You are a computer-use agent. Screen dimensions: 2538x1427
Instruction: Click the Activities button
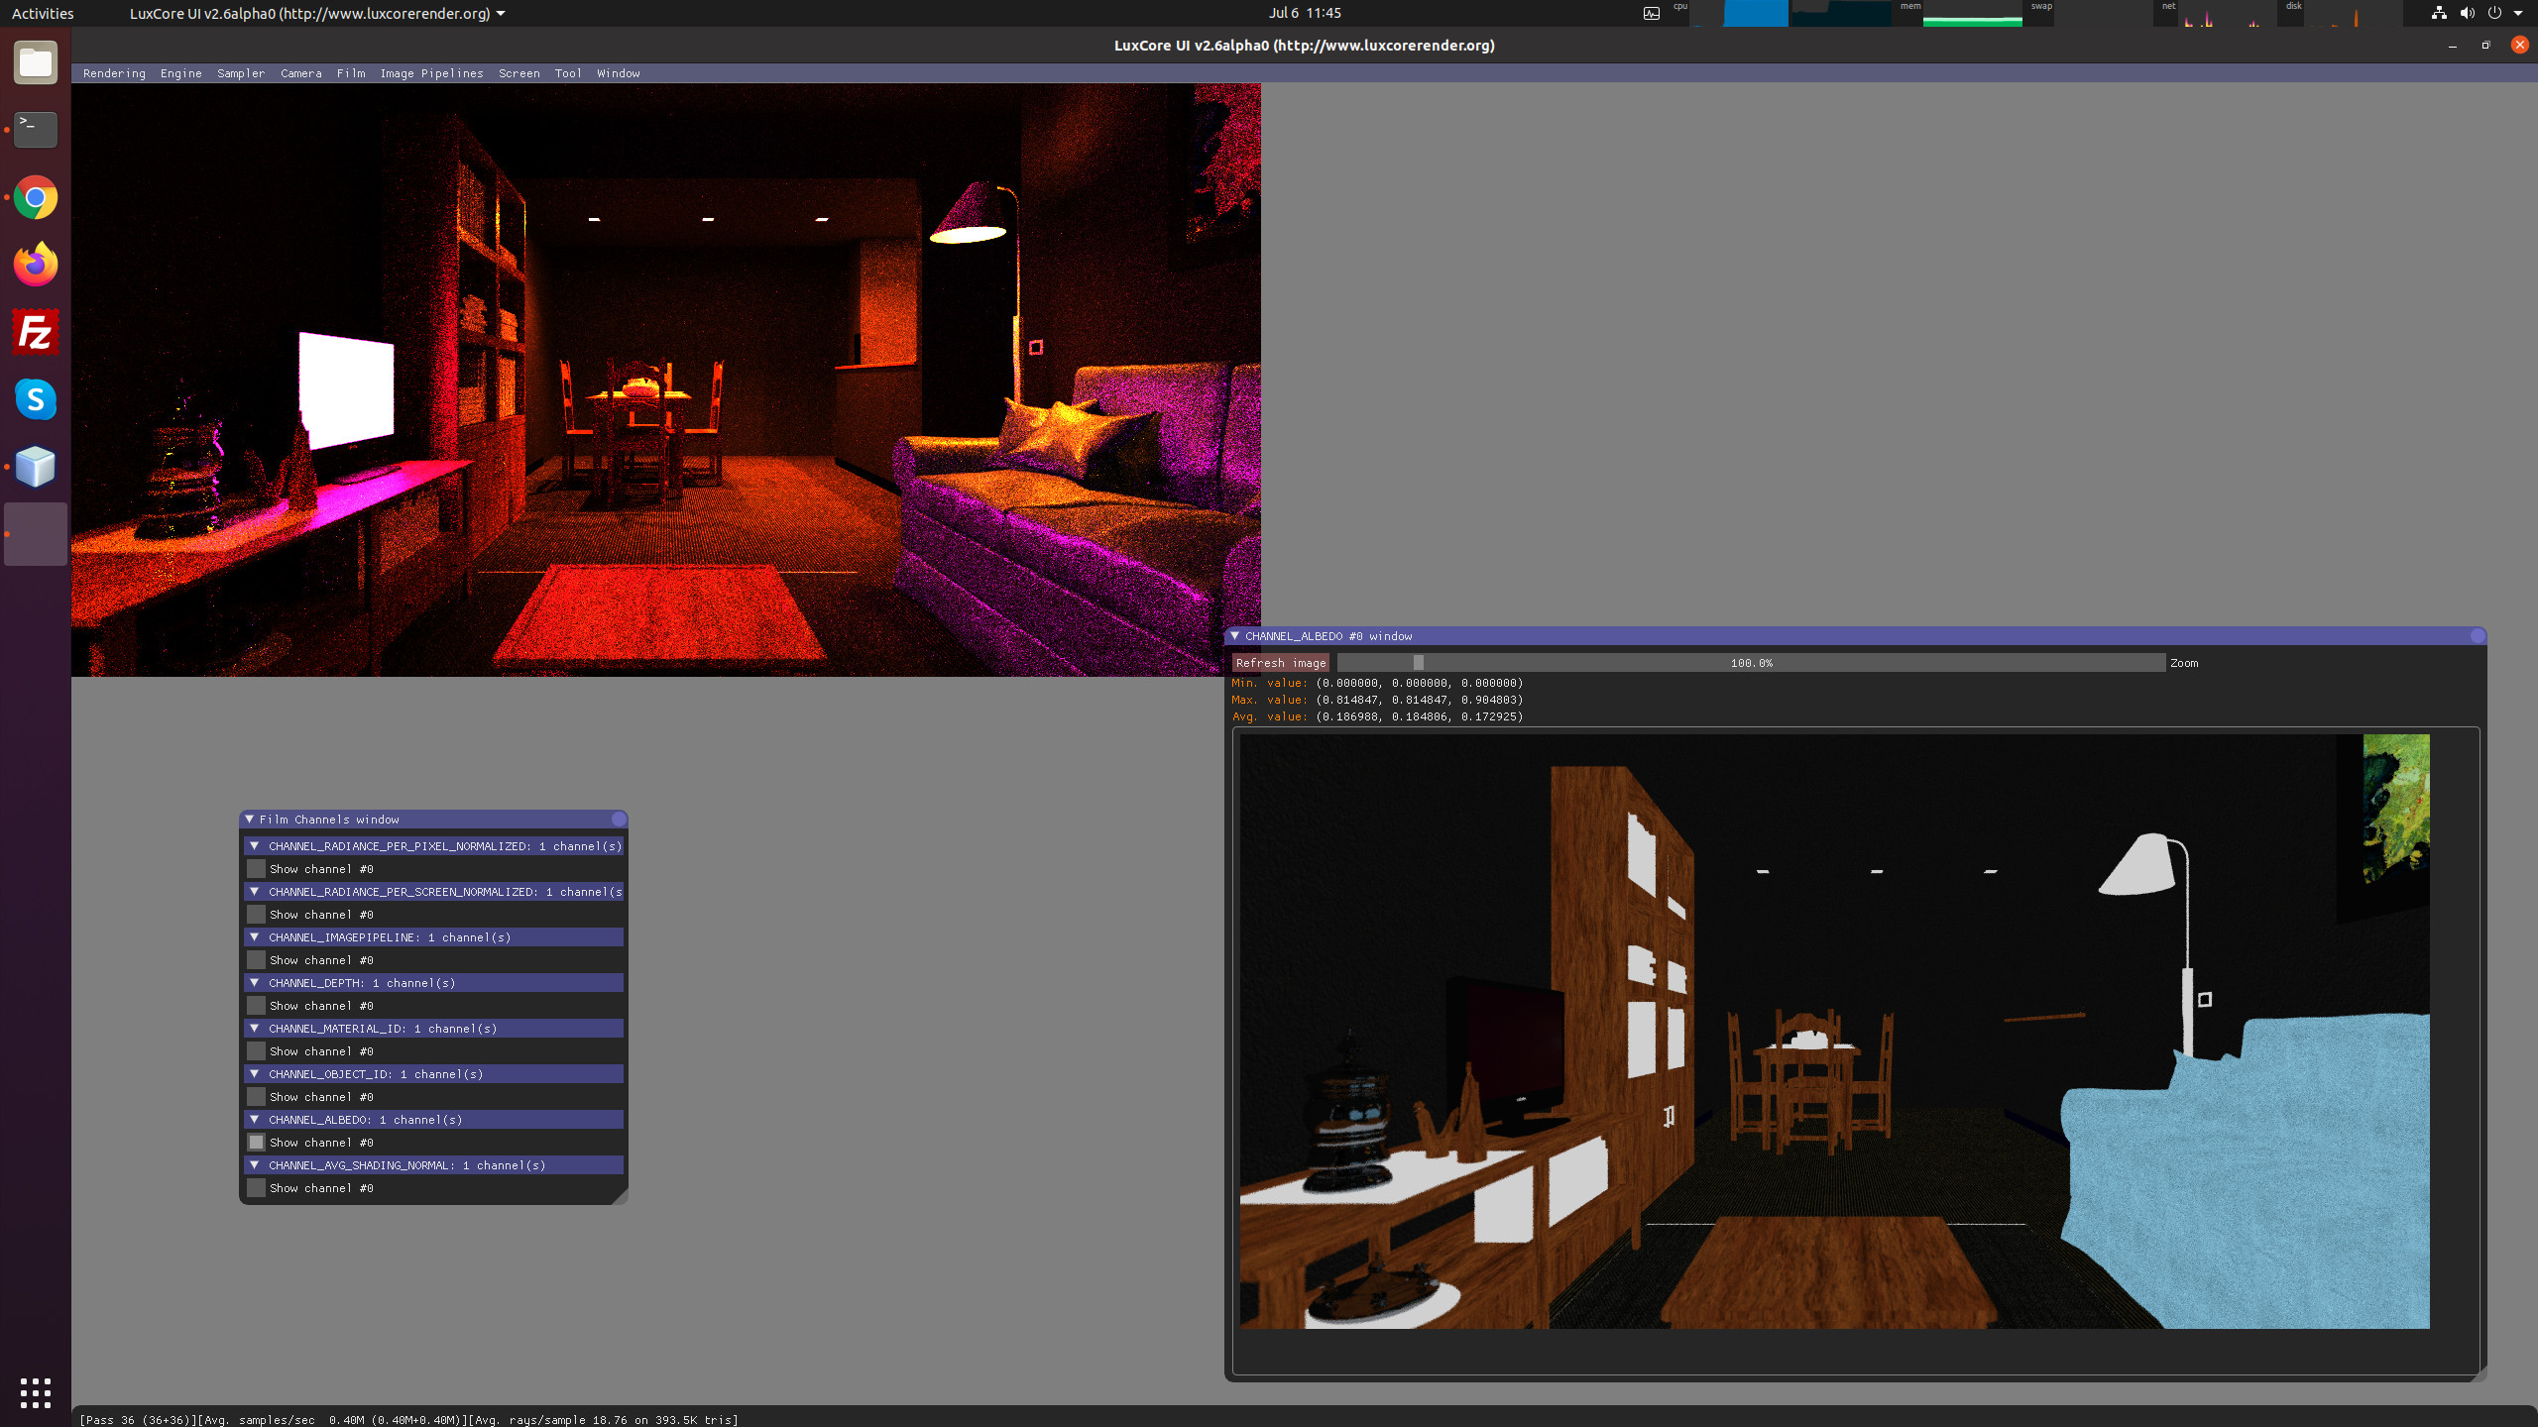[43, 13]
